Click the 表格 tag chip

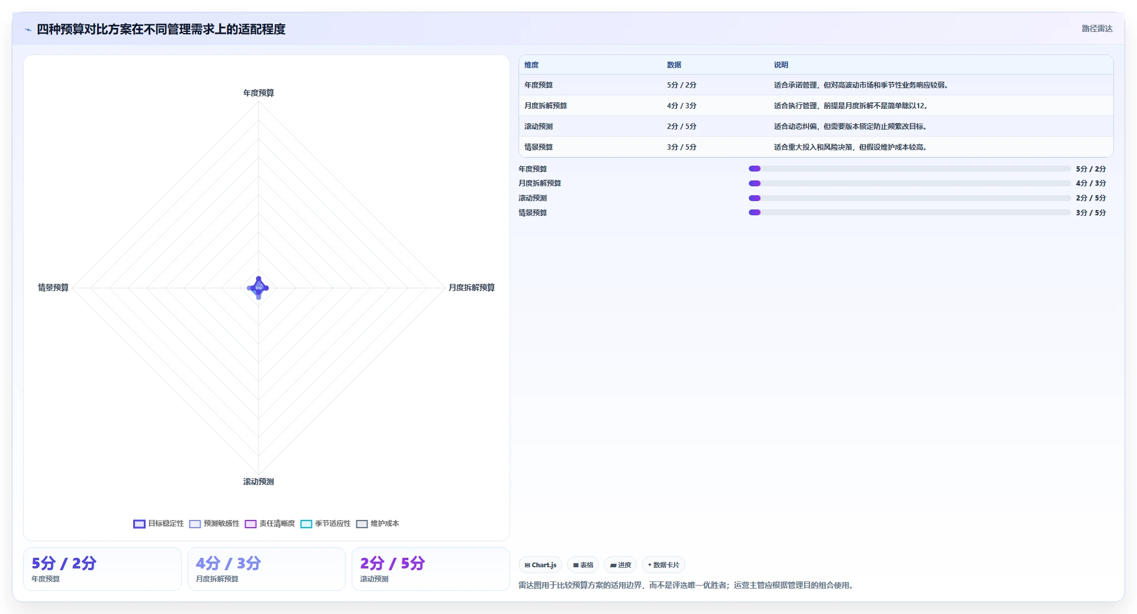click(x=583, y=565)
